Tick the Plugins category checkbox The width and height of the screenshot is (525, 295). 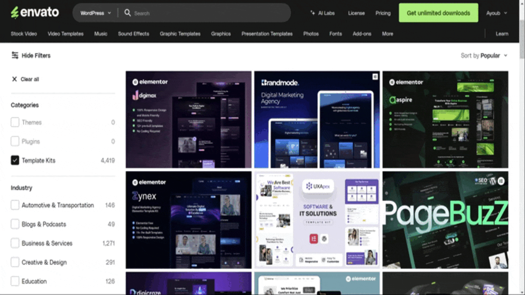[15, 141]
